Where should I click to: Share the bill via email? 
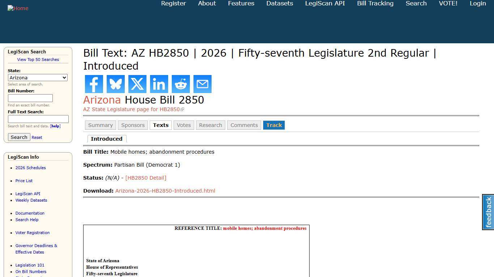pos(202,84)
